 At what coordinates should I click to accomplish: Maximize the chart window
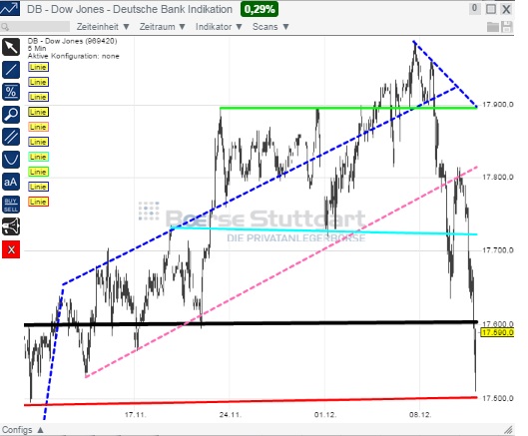click(491, 9)
